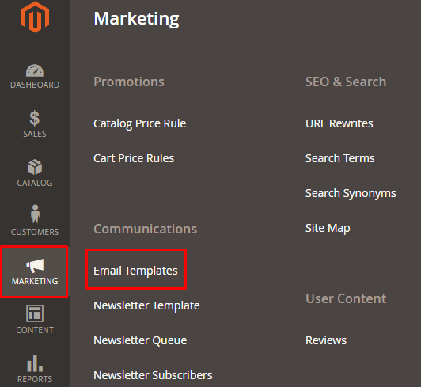Open Catalog Price Rule

139,123
